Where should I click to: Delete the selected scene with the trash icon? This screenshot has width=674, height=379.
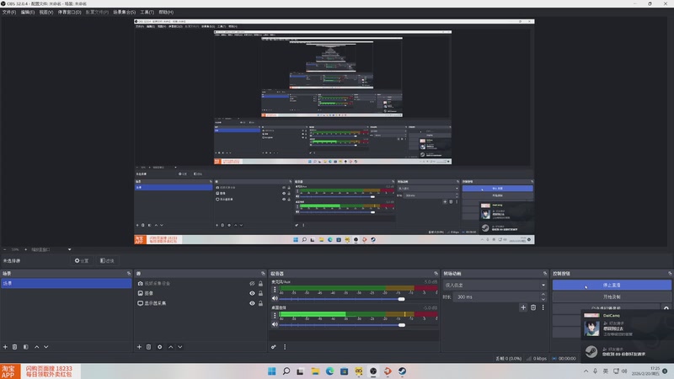click(14, 347)
